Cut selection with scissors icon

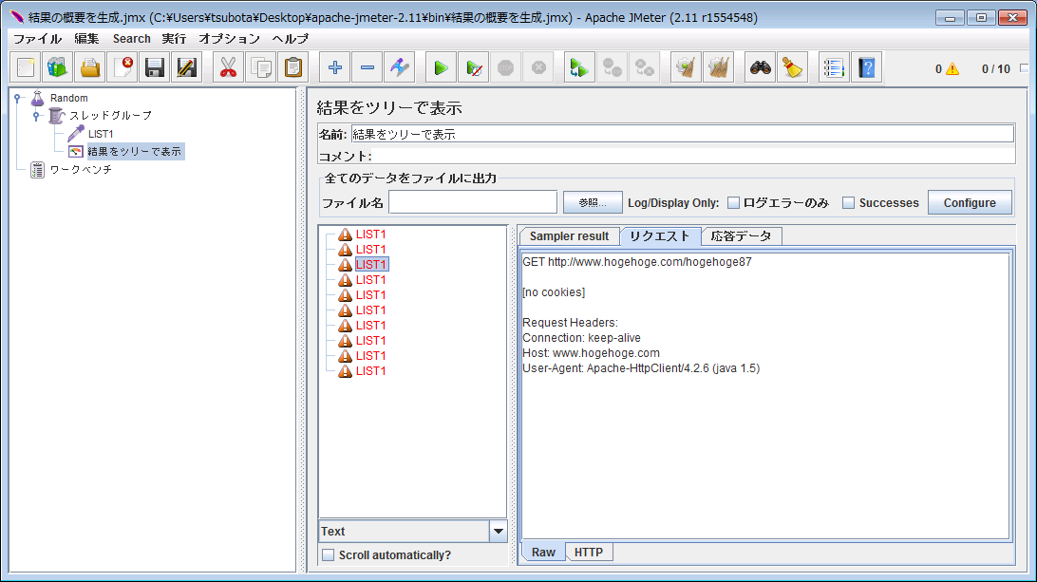tap(228, 67)
